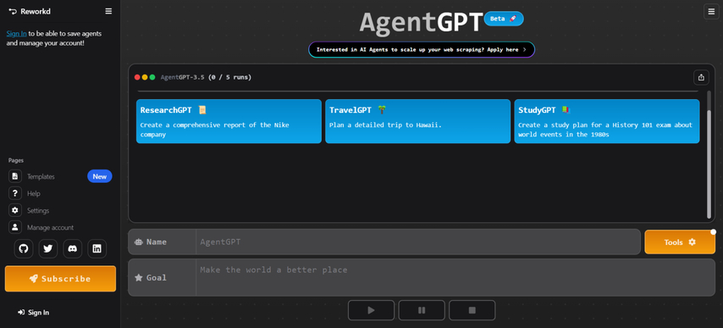
Task: Stop the agent run
Action: pyautogui.click(x=472, y=310)
